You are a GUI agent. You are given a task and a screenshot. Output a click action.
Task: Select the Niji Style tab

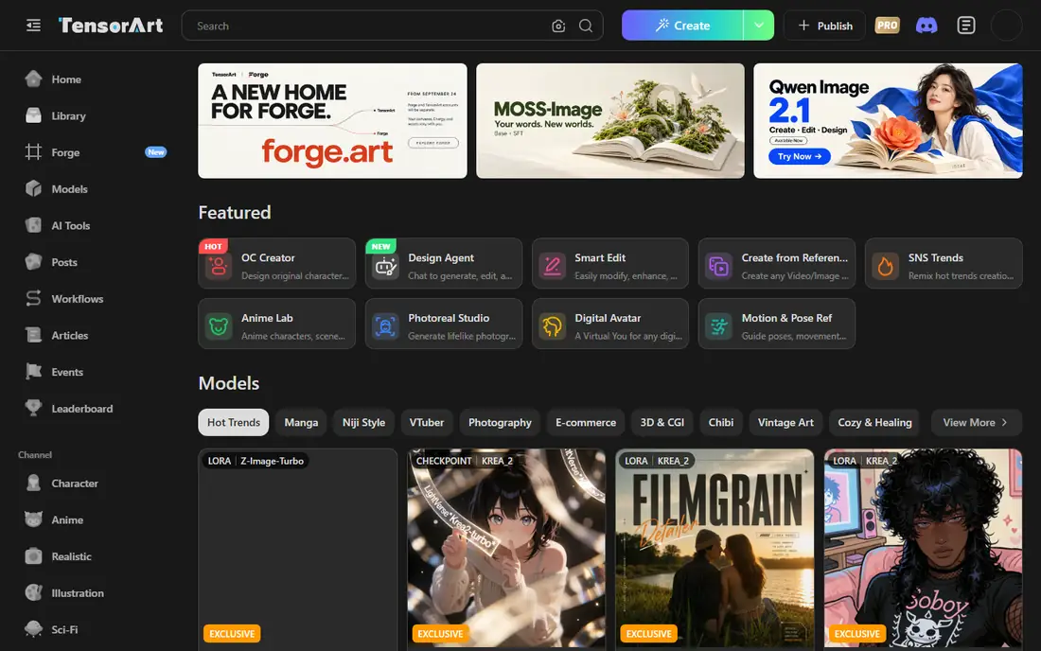coord(363,423)
